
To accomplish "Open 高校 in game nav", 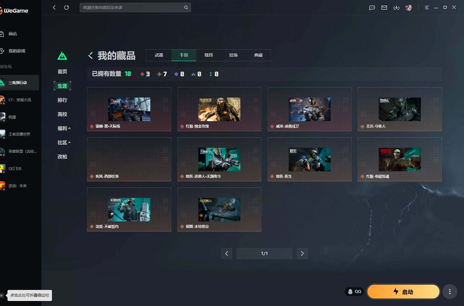I will pyautogui.click(x=62, y=114).
